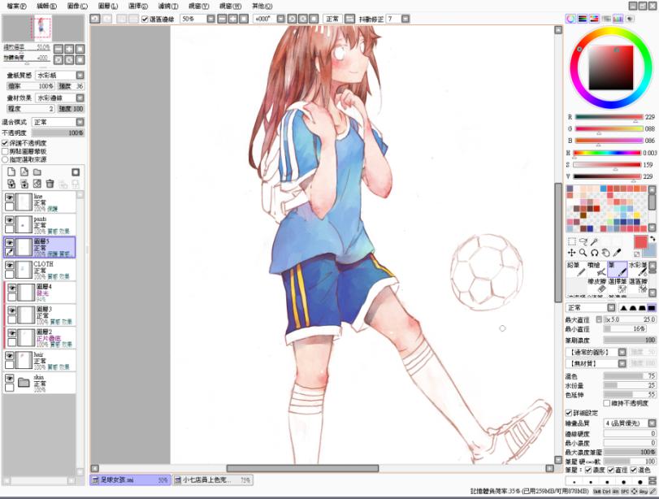Open the 檔案(F) File menu
The height and width of the screenshot is (499, 659).
coord(16,7)
